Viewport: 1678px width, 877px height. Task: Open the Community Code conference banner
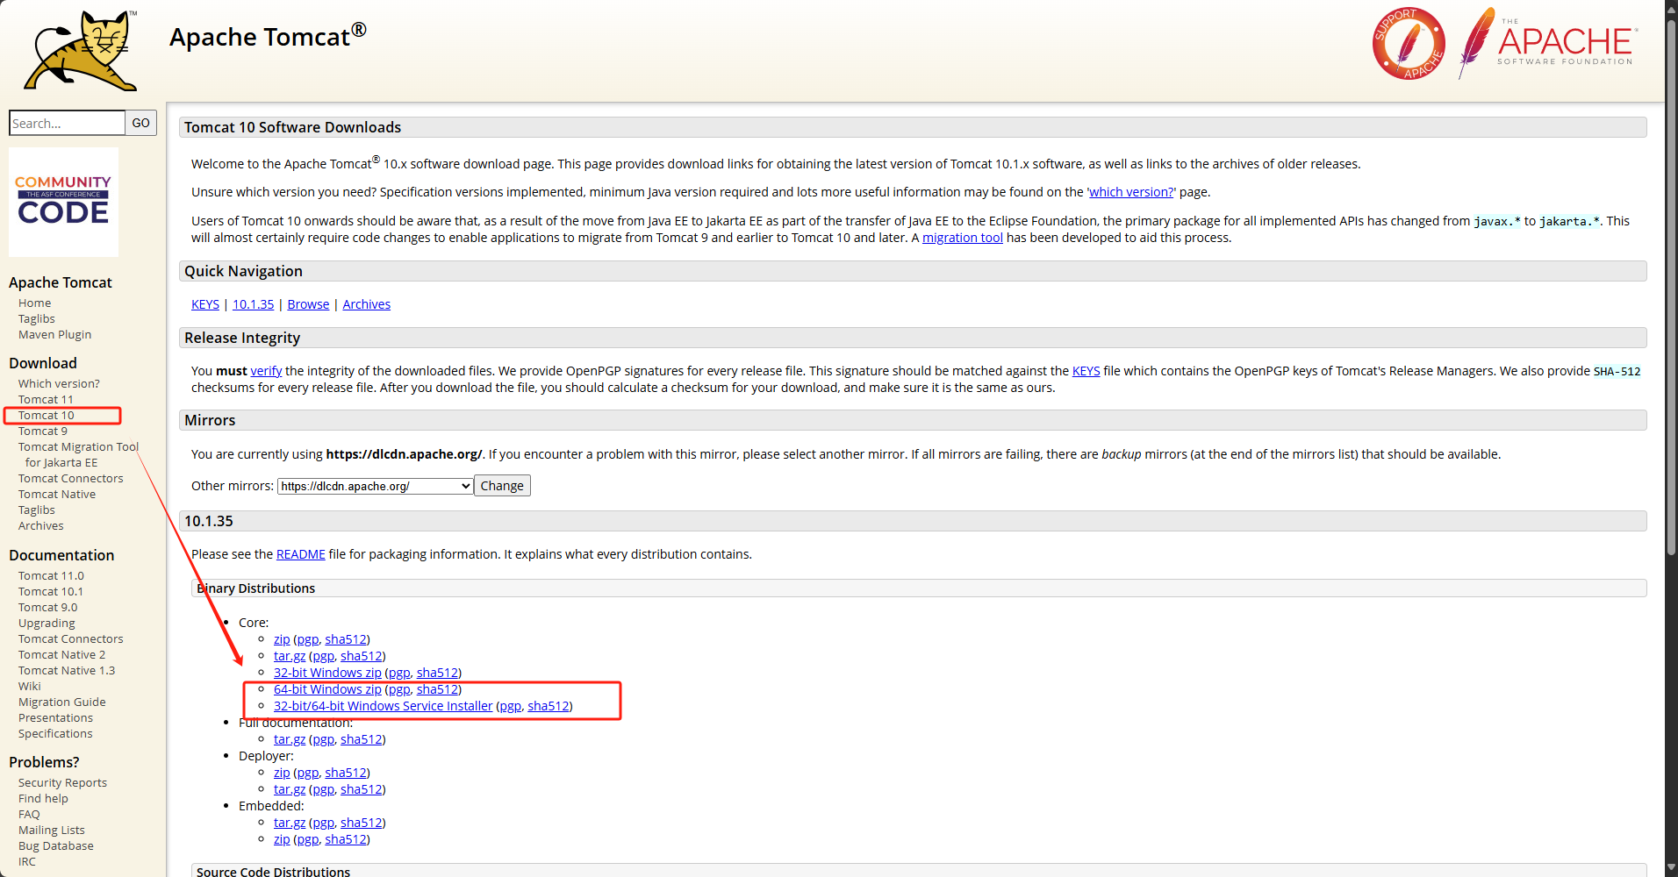point(63,202)
